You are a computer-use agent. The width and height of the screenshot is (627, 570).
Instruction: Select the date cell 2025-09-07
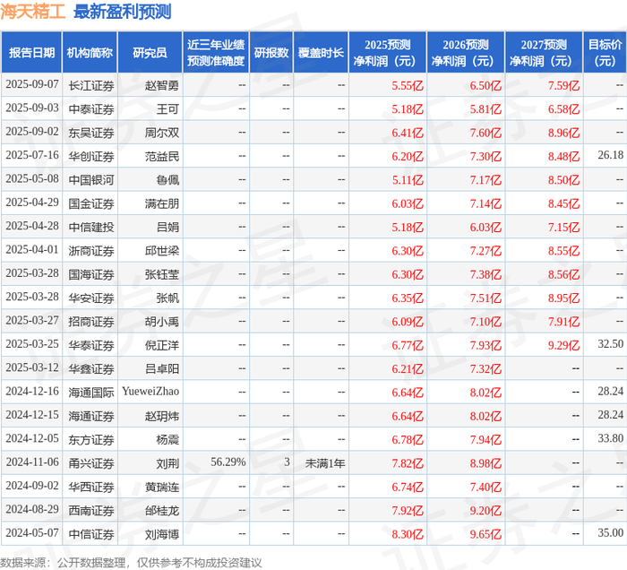pos(32,84)
